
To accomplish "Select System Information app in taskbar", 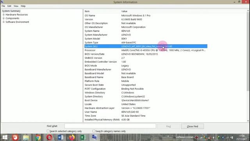I will (x=95, y=137).
